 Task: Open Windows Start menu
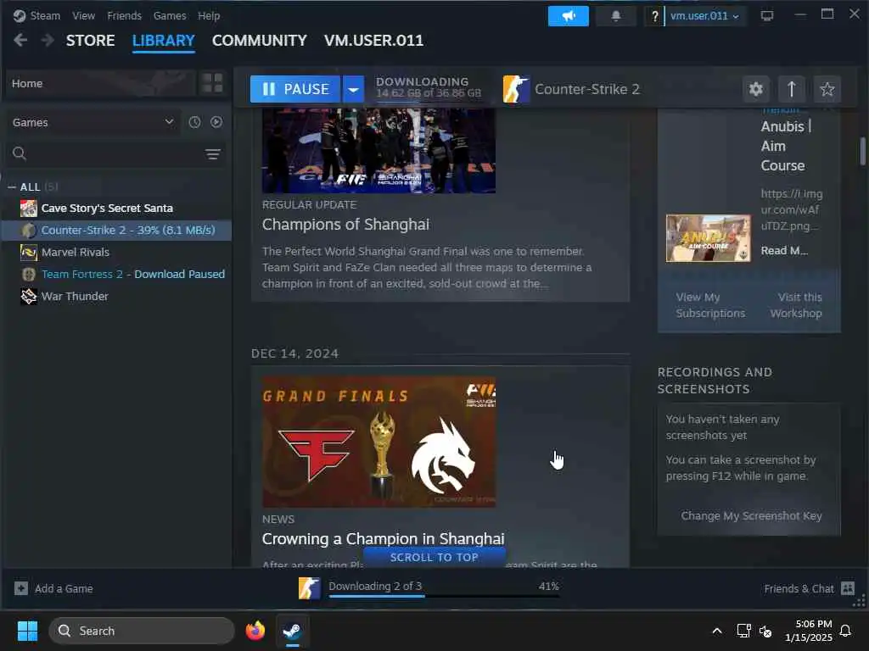click(x=27, y=631)
